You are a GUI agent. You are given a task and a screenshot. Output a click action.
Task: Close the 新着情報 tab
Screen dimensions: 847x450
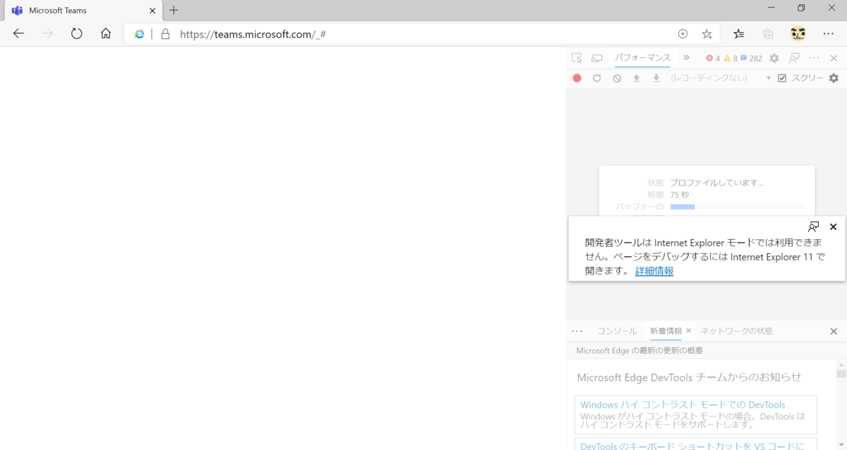689,330
